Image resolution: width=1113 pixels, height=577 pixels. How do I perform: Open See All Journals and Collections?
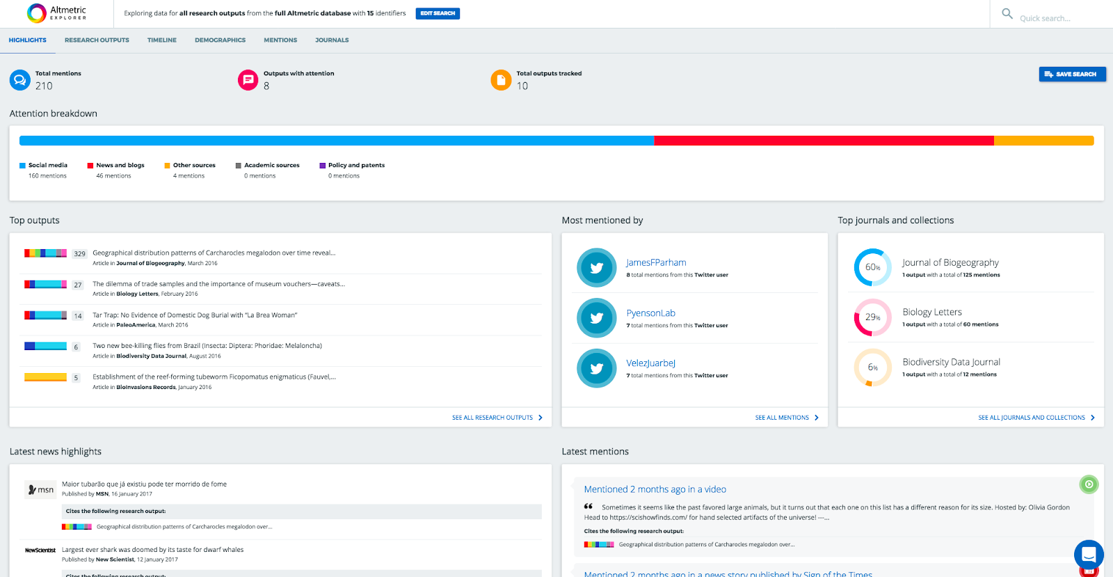pyautogui.click(x=1036, y=418)
